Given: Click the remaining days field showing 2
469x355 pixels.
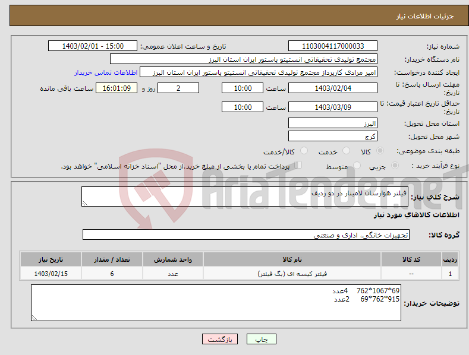Looking at the screenshot, I should pyautogui.click(x=178, y=88).
